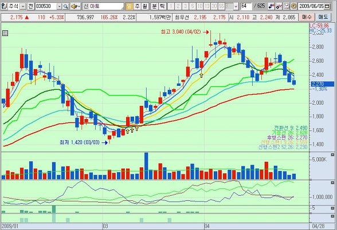Open the calendar date picker icon
337x230 pixels.
tap(327, 6)
